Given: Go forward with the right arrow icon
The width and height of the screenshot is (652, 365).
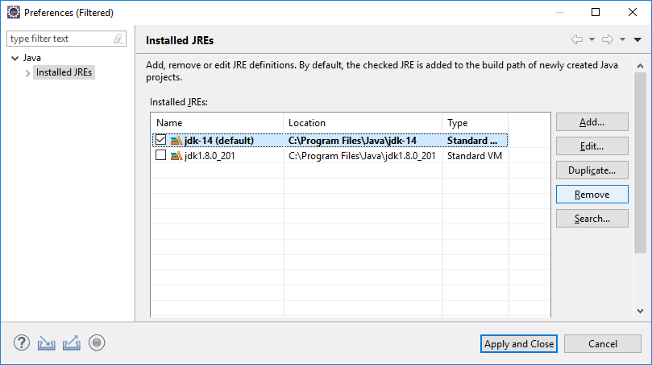Looking at the screenshot, I should 608,39.
